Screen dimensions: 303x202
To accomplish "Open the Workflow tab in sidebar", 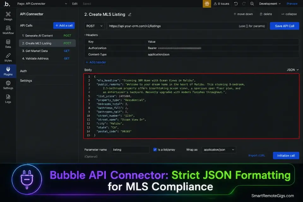I will pos(8,30).
